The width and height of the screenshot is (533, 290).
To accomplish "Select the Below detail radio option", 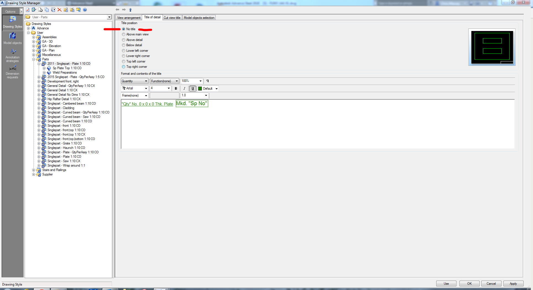I will tap(124, 45).
